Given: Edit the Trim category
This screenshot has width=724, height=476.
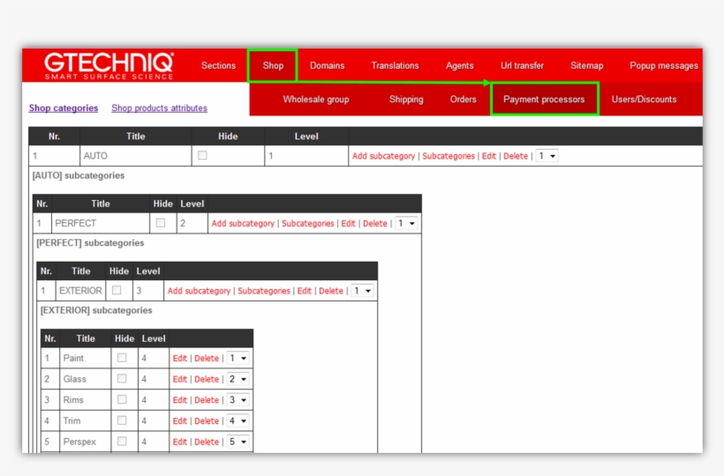Looking at the screenshot, I should [179, 420].
